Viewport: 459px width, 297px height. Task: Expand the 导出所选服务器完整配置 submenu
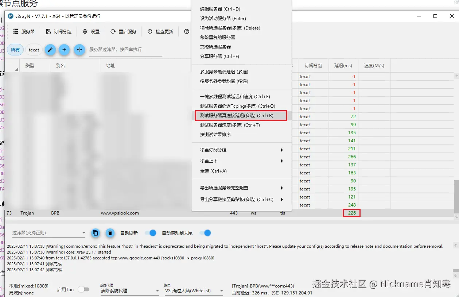point(241,188)
